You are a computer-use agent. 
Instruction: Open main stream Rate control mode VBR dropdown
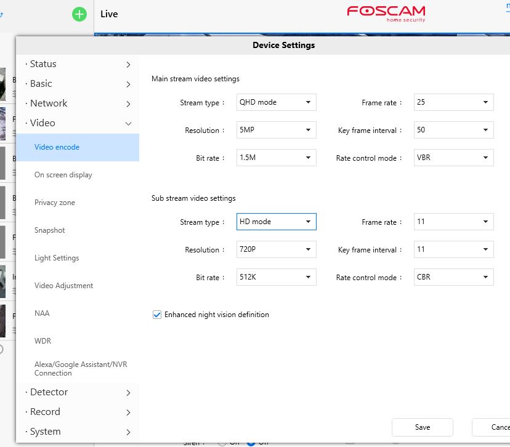[x=453, y=158]
